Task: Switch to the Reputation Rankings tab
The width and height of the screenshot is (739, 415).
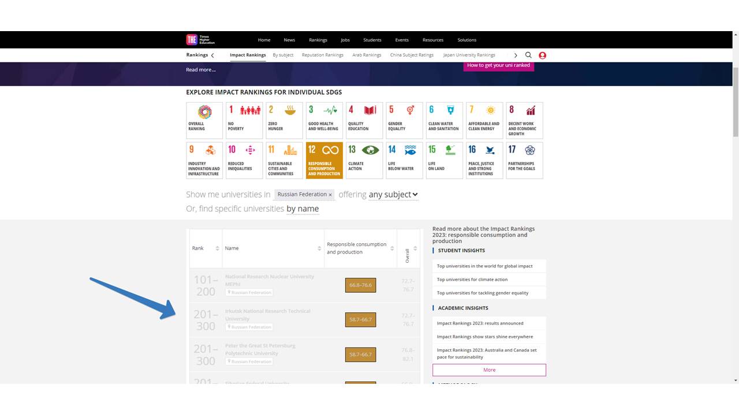Action: pyautogui.click(x=323, y=55)
